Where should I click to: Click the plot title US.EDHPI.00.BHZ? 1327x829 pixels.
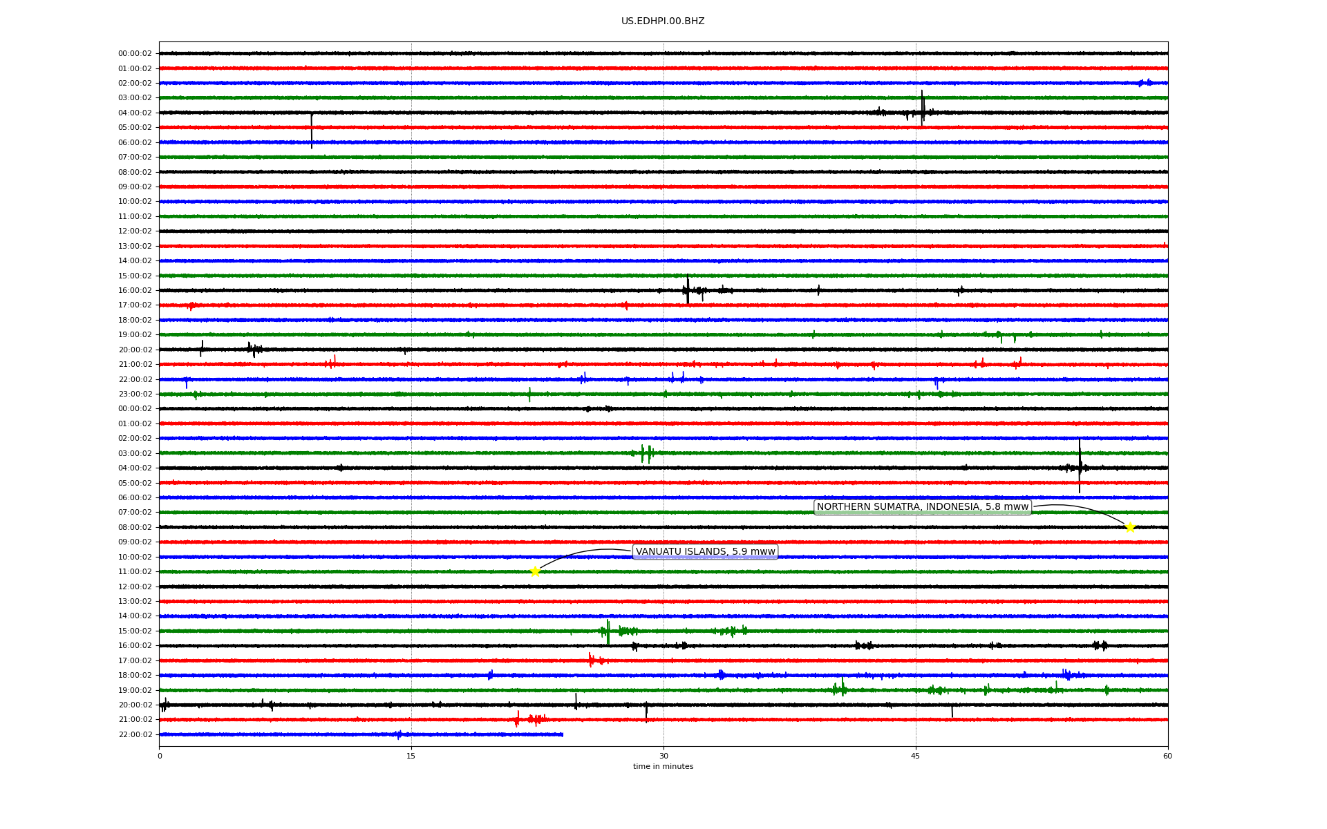pyautogui.click(x=663, y=21)
